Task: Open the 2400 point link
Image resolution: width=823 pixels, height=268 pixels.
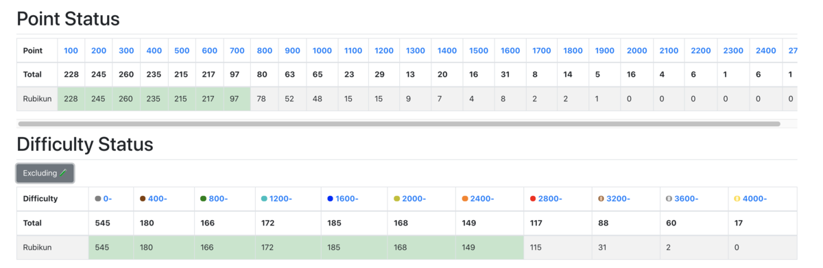Action: click(x=766, y=51)
